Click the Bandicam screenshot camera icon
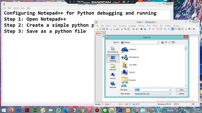This screenshot has height=113, width=202. (124, 2)
